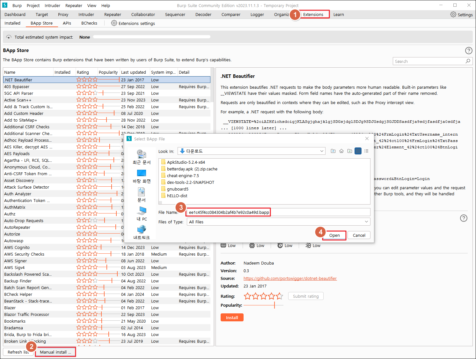This screenshot has width=476, height=359.
Task: Open the ApkStudio-5.2.4-x64 folder
Action: [186, 162]
